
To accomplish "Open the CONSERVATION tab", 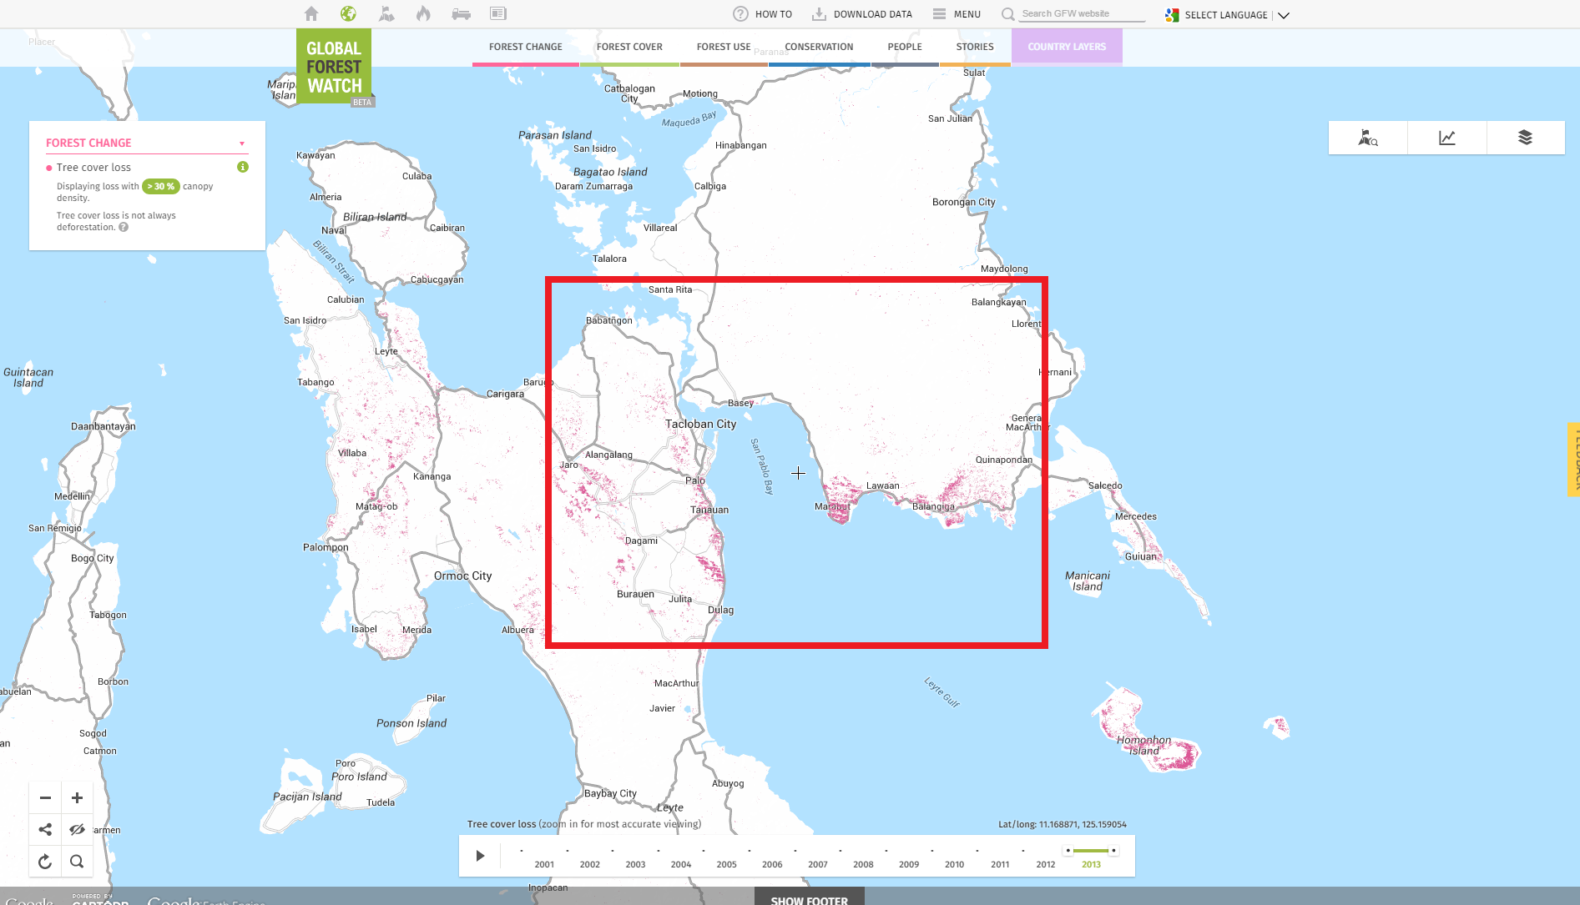I will [819, 47].
